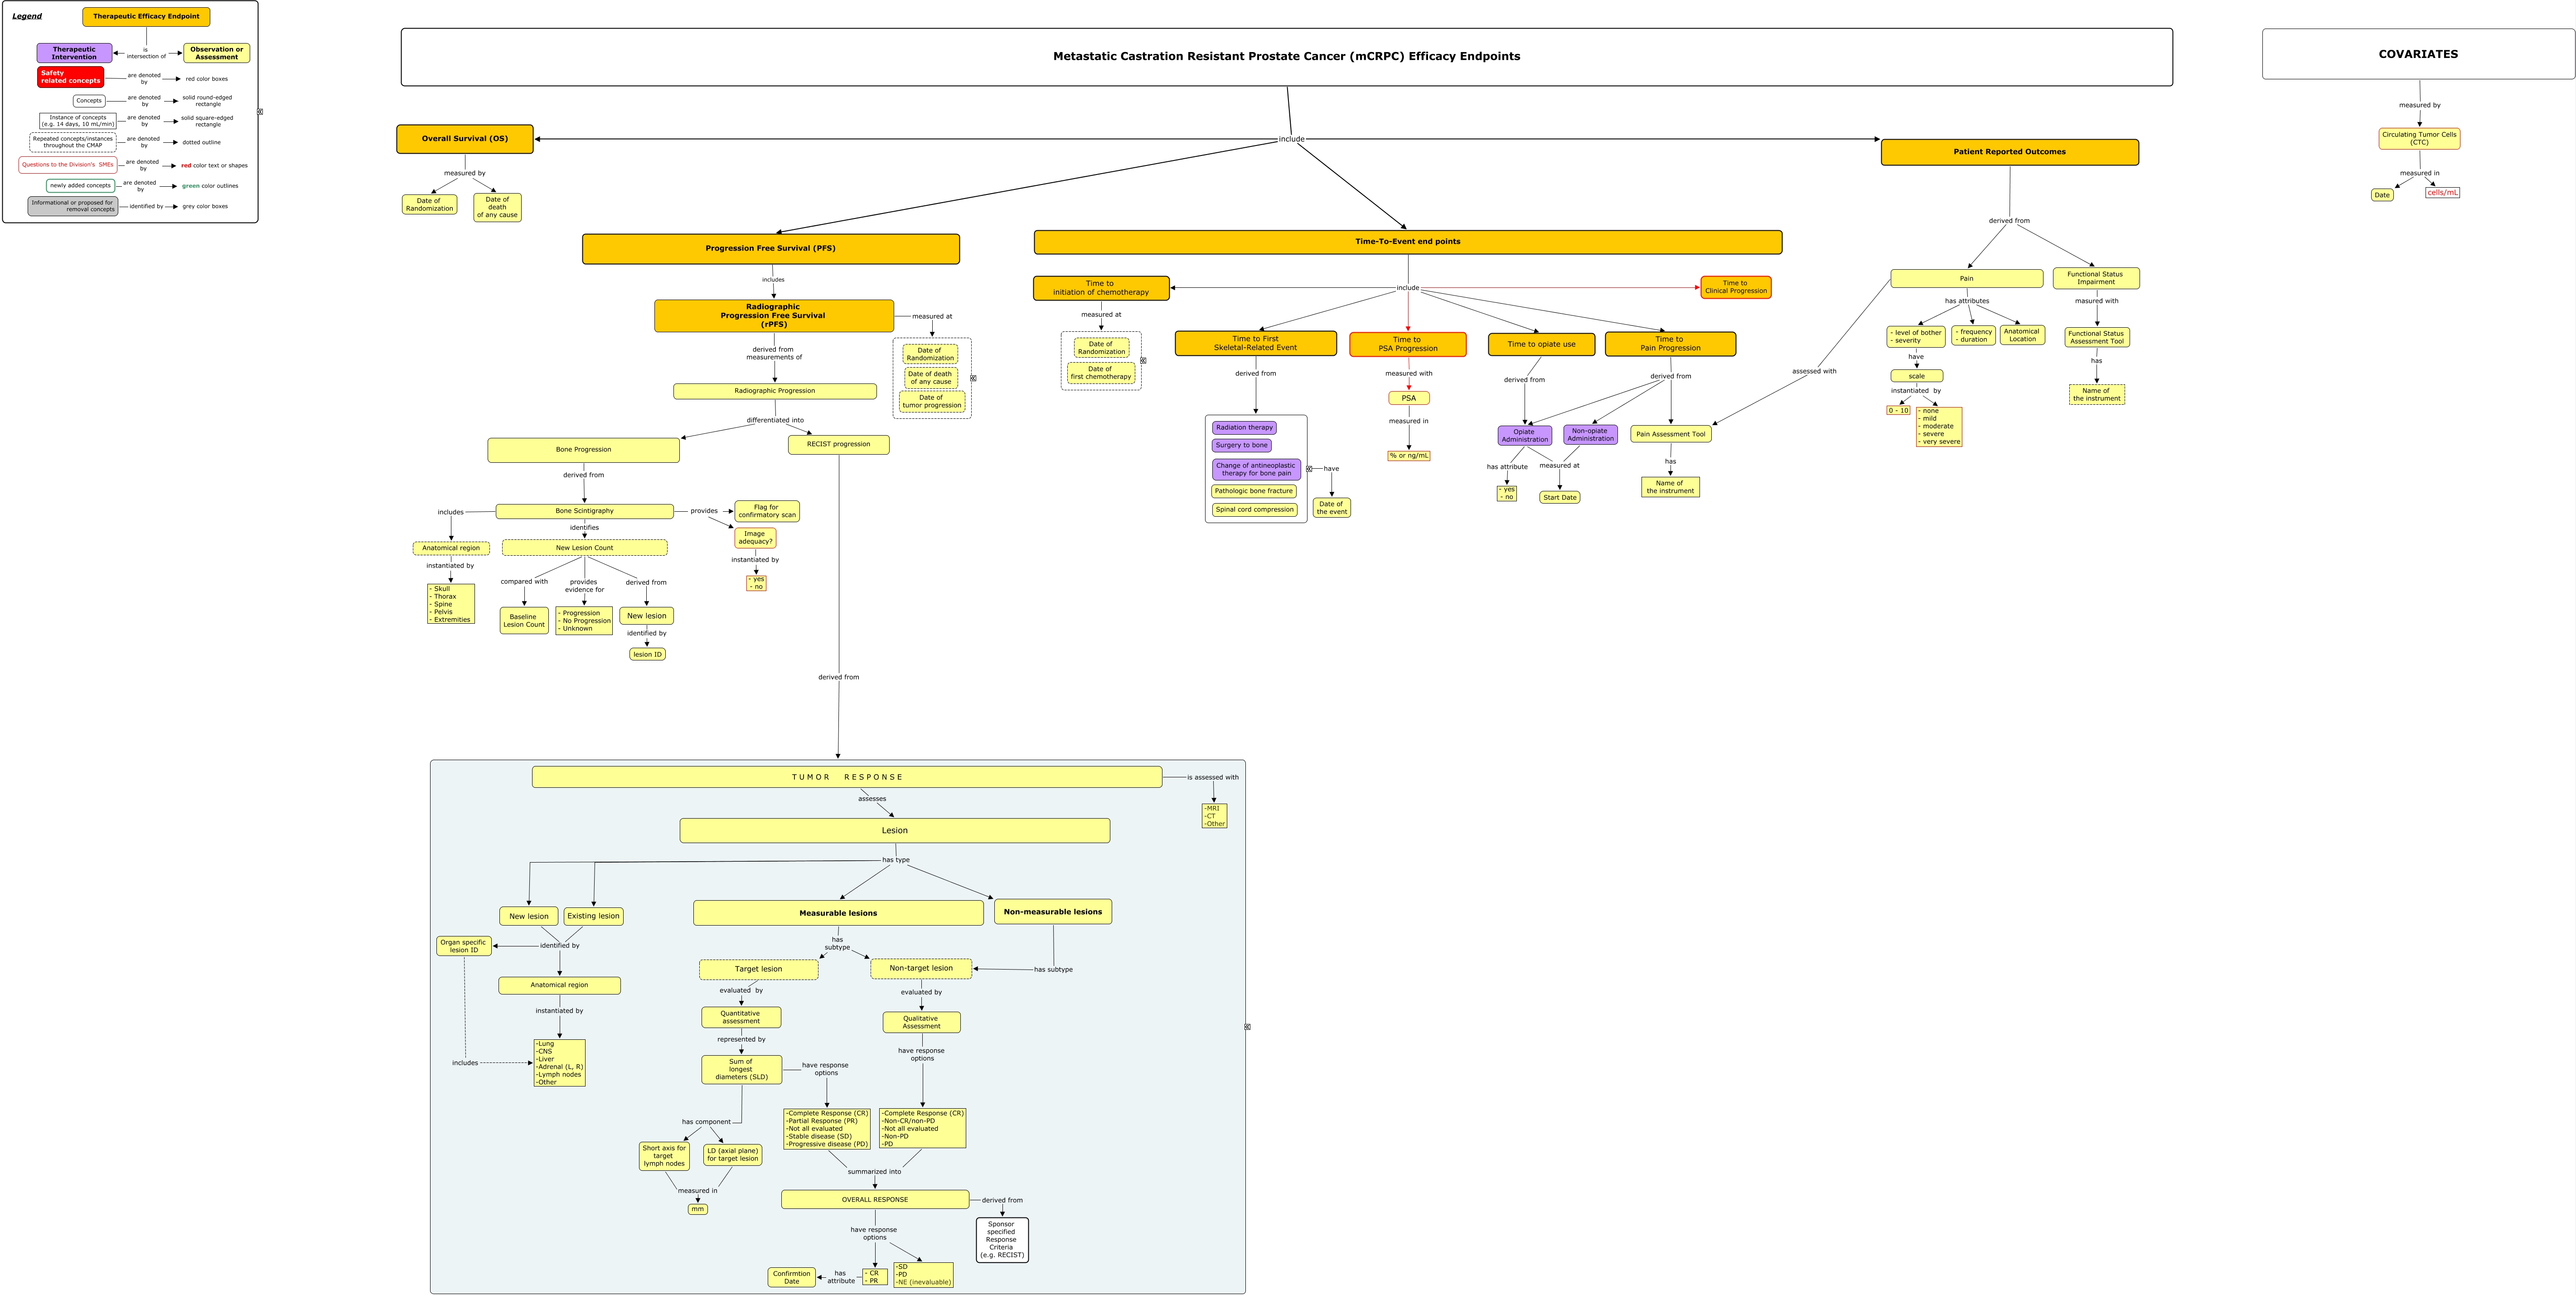Image resolution: width=2576 pixels, height=1295 pixels.
Task: Click the Progression Free Survival (PFS) node
Action: [x=770, y=248]
